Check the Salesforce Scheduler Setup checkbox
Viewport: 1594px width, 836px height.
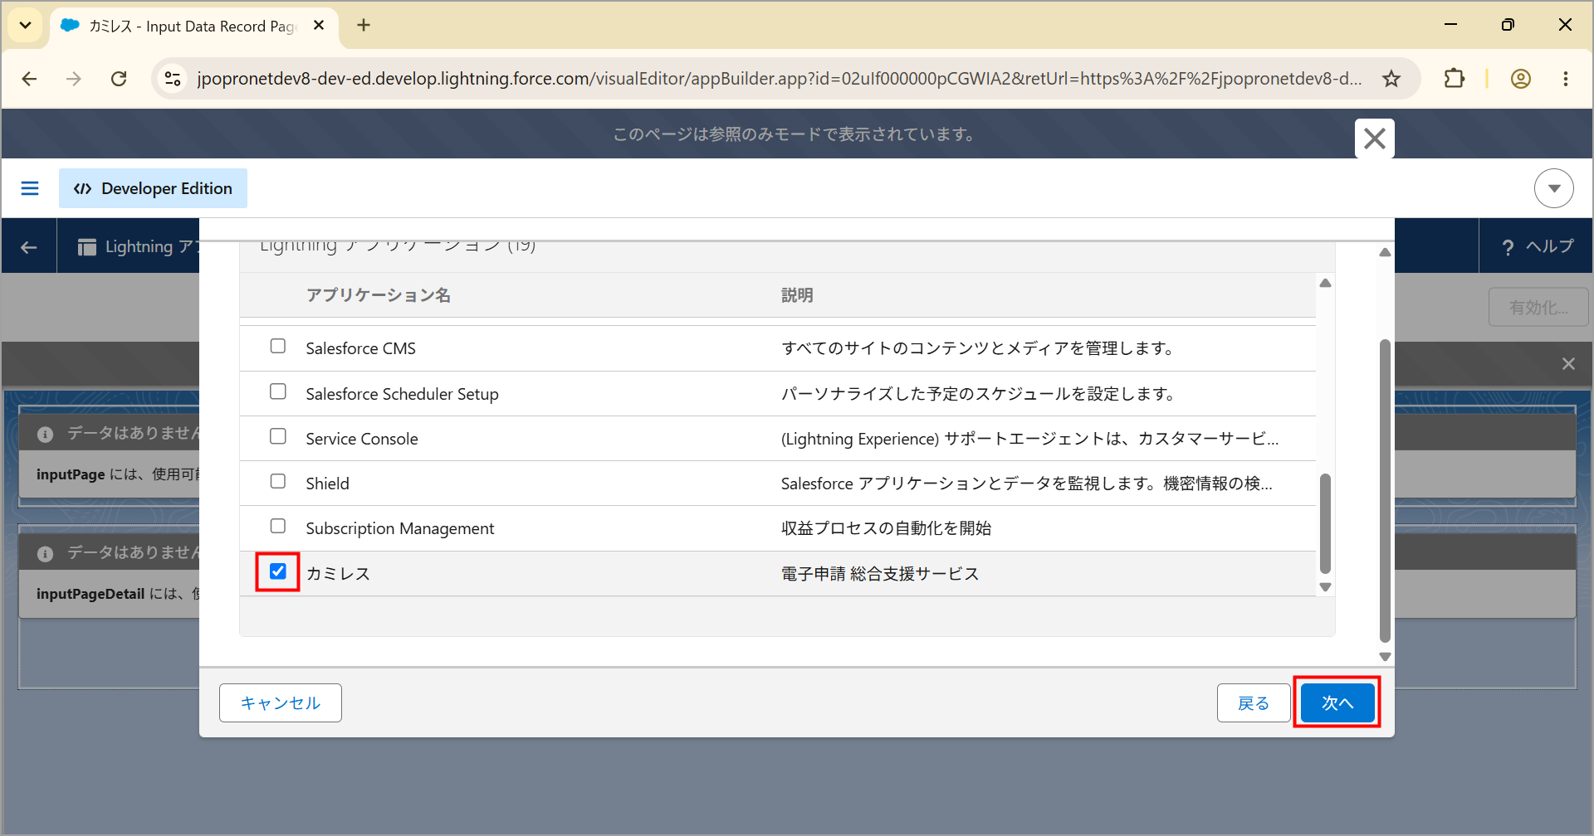tap(278, 391)
